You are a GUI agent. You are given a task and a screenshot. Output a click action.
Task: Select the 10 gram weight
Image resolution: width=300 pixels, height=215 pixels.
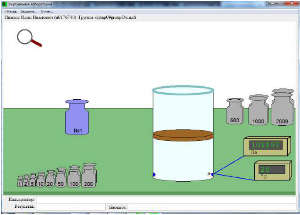[x=41, y=180]
